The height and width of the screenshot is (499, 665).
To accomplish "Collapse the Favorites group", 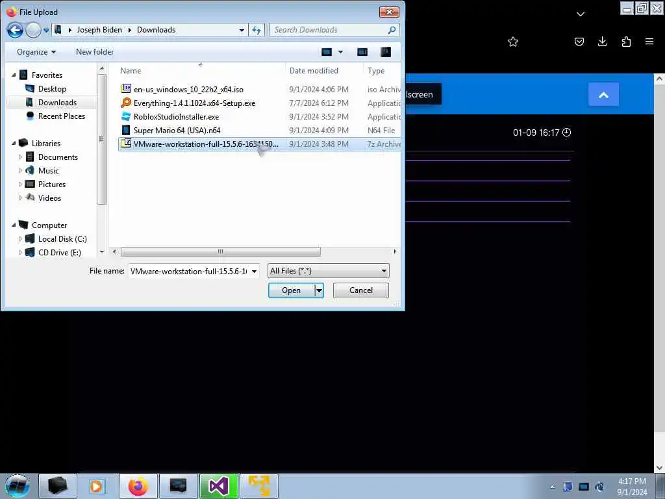I will coord(14,75).
